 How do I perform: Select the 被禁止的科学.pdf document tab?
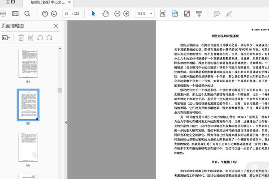click(47, 3)
